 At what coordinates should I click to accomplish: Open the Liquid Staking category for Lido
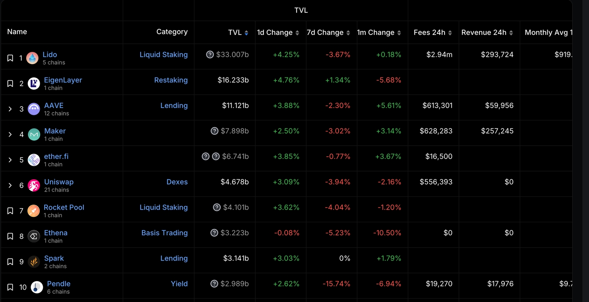pyautogui.click(x=164, y=54)
